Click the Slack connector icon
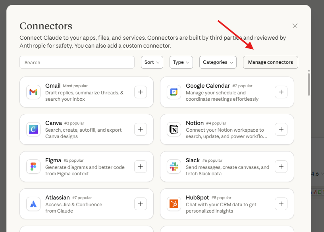The image size is (324, 232). click(x=174, y=167)
